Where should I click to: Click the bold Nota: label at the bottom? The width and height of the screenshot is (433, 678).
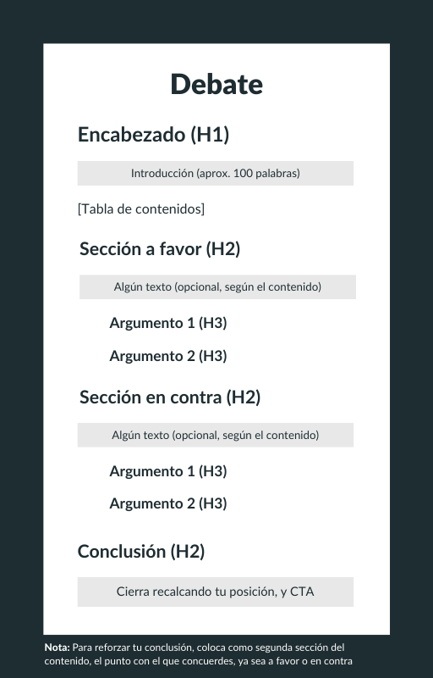pos(57,647)
